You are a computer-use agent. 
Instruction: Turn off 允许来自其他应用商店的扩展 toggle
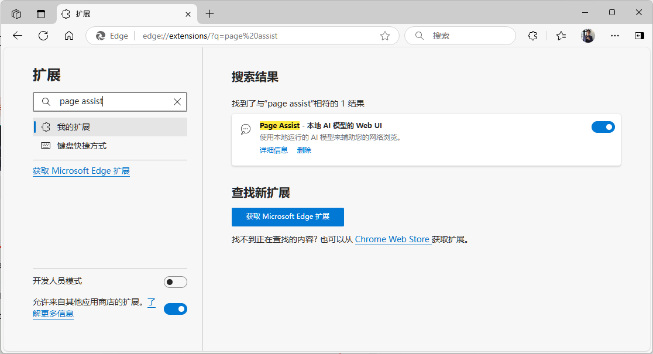pyautogui.click(x=176, y=309)
